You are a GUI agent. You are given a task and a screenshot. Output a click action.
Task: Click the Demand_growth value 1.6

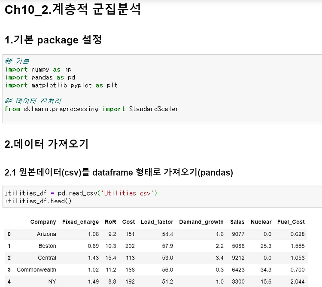click(219, 234)
